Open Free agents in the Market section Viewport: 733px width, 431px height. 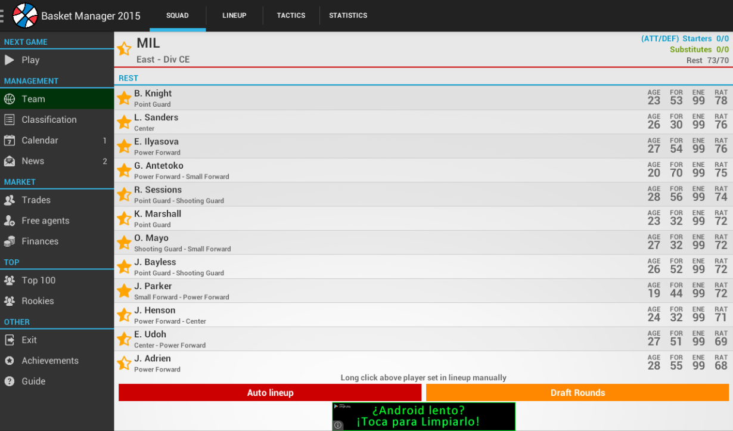[x=57, y=221]
